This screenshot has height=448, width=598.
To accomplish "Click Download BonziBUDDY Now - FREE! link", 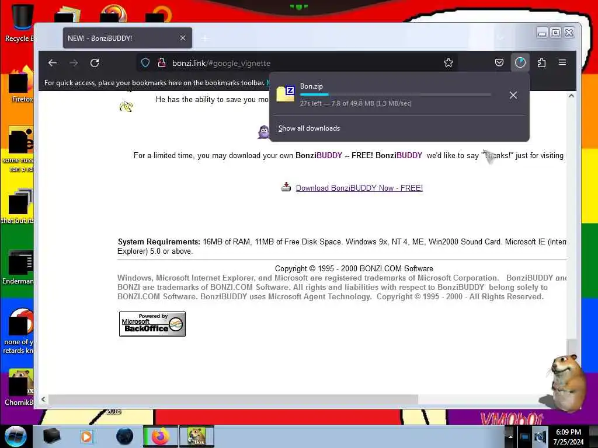I will [359, 188].
